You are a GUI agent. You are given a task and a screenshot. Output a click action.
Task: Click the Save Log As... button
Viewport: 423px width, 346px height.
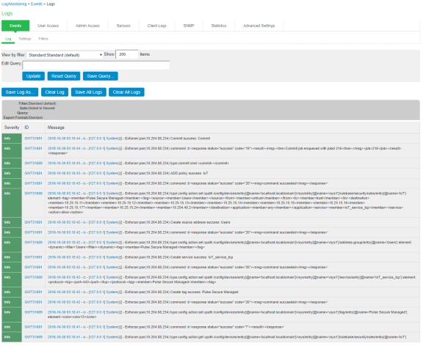pos(20,92)
